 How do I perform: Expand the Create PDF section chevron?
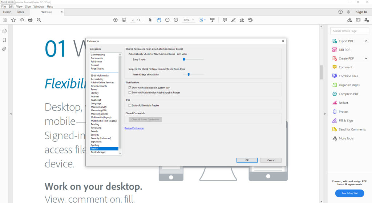[x=366, y=58]
